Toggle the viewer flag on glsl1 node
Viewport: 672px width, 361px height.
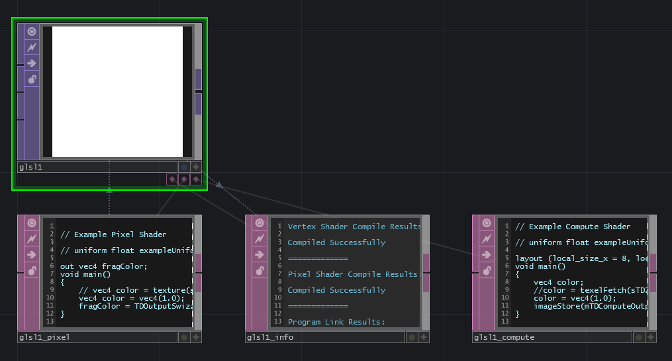pyautogui.click(x=32, y=31)
